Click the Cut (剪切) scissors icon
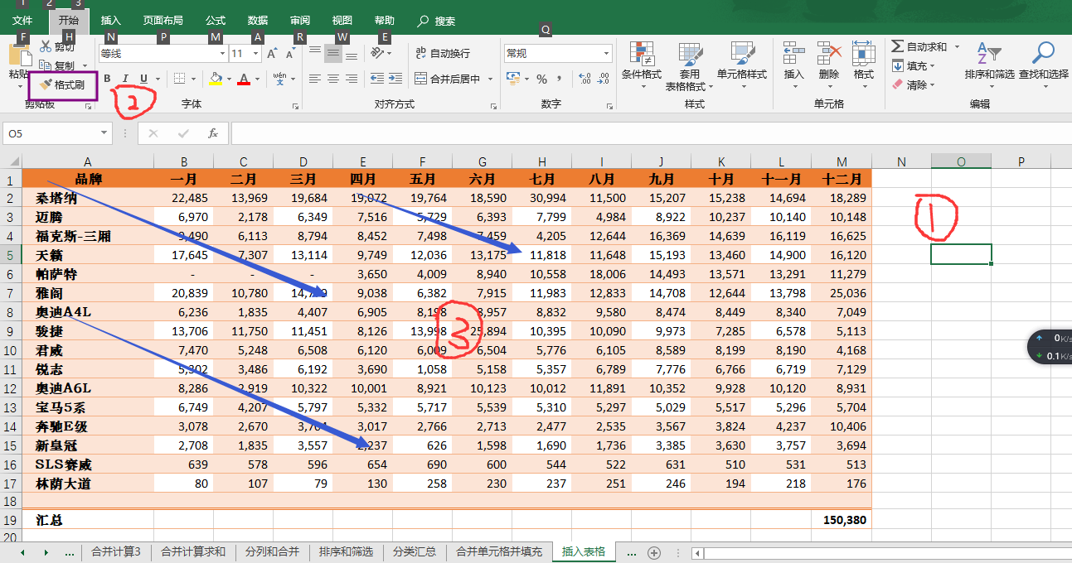 [45, 46]
